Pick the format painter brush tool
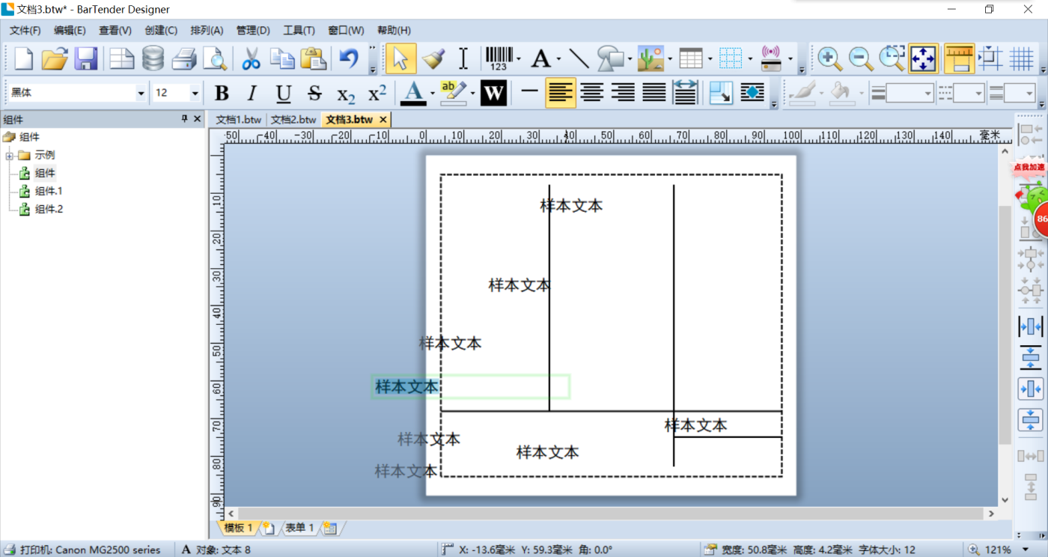The height and width of the screenshot is (557, 1048). point(433,58)
